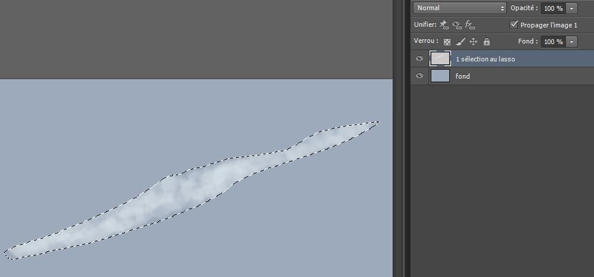This screenshot has width=594, height=277.
Task: Click the 'fond' layer thumbnail
Action: 440,76
